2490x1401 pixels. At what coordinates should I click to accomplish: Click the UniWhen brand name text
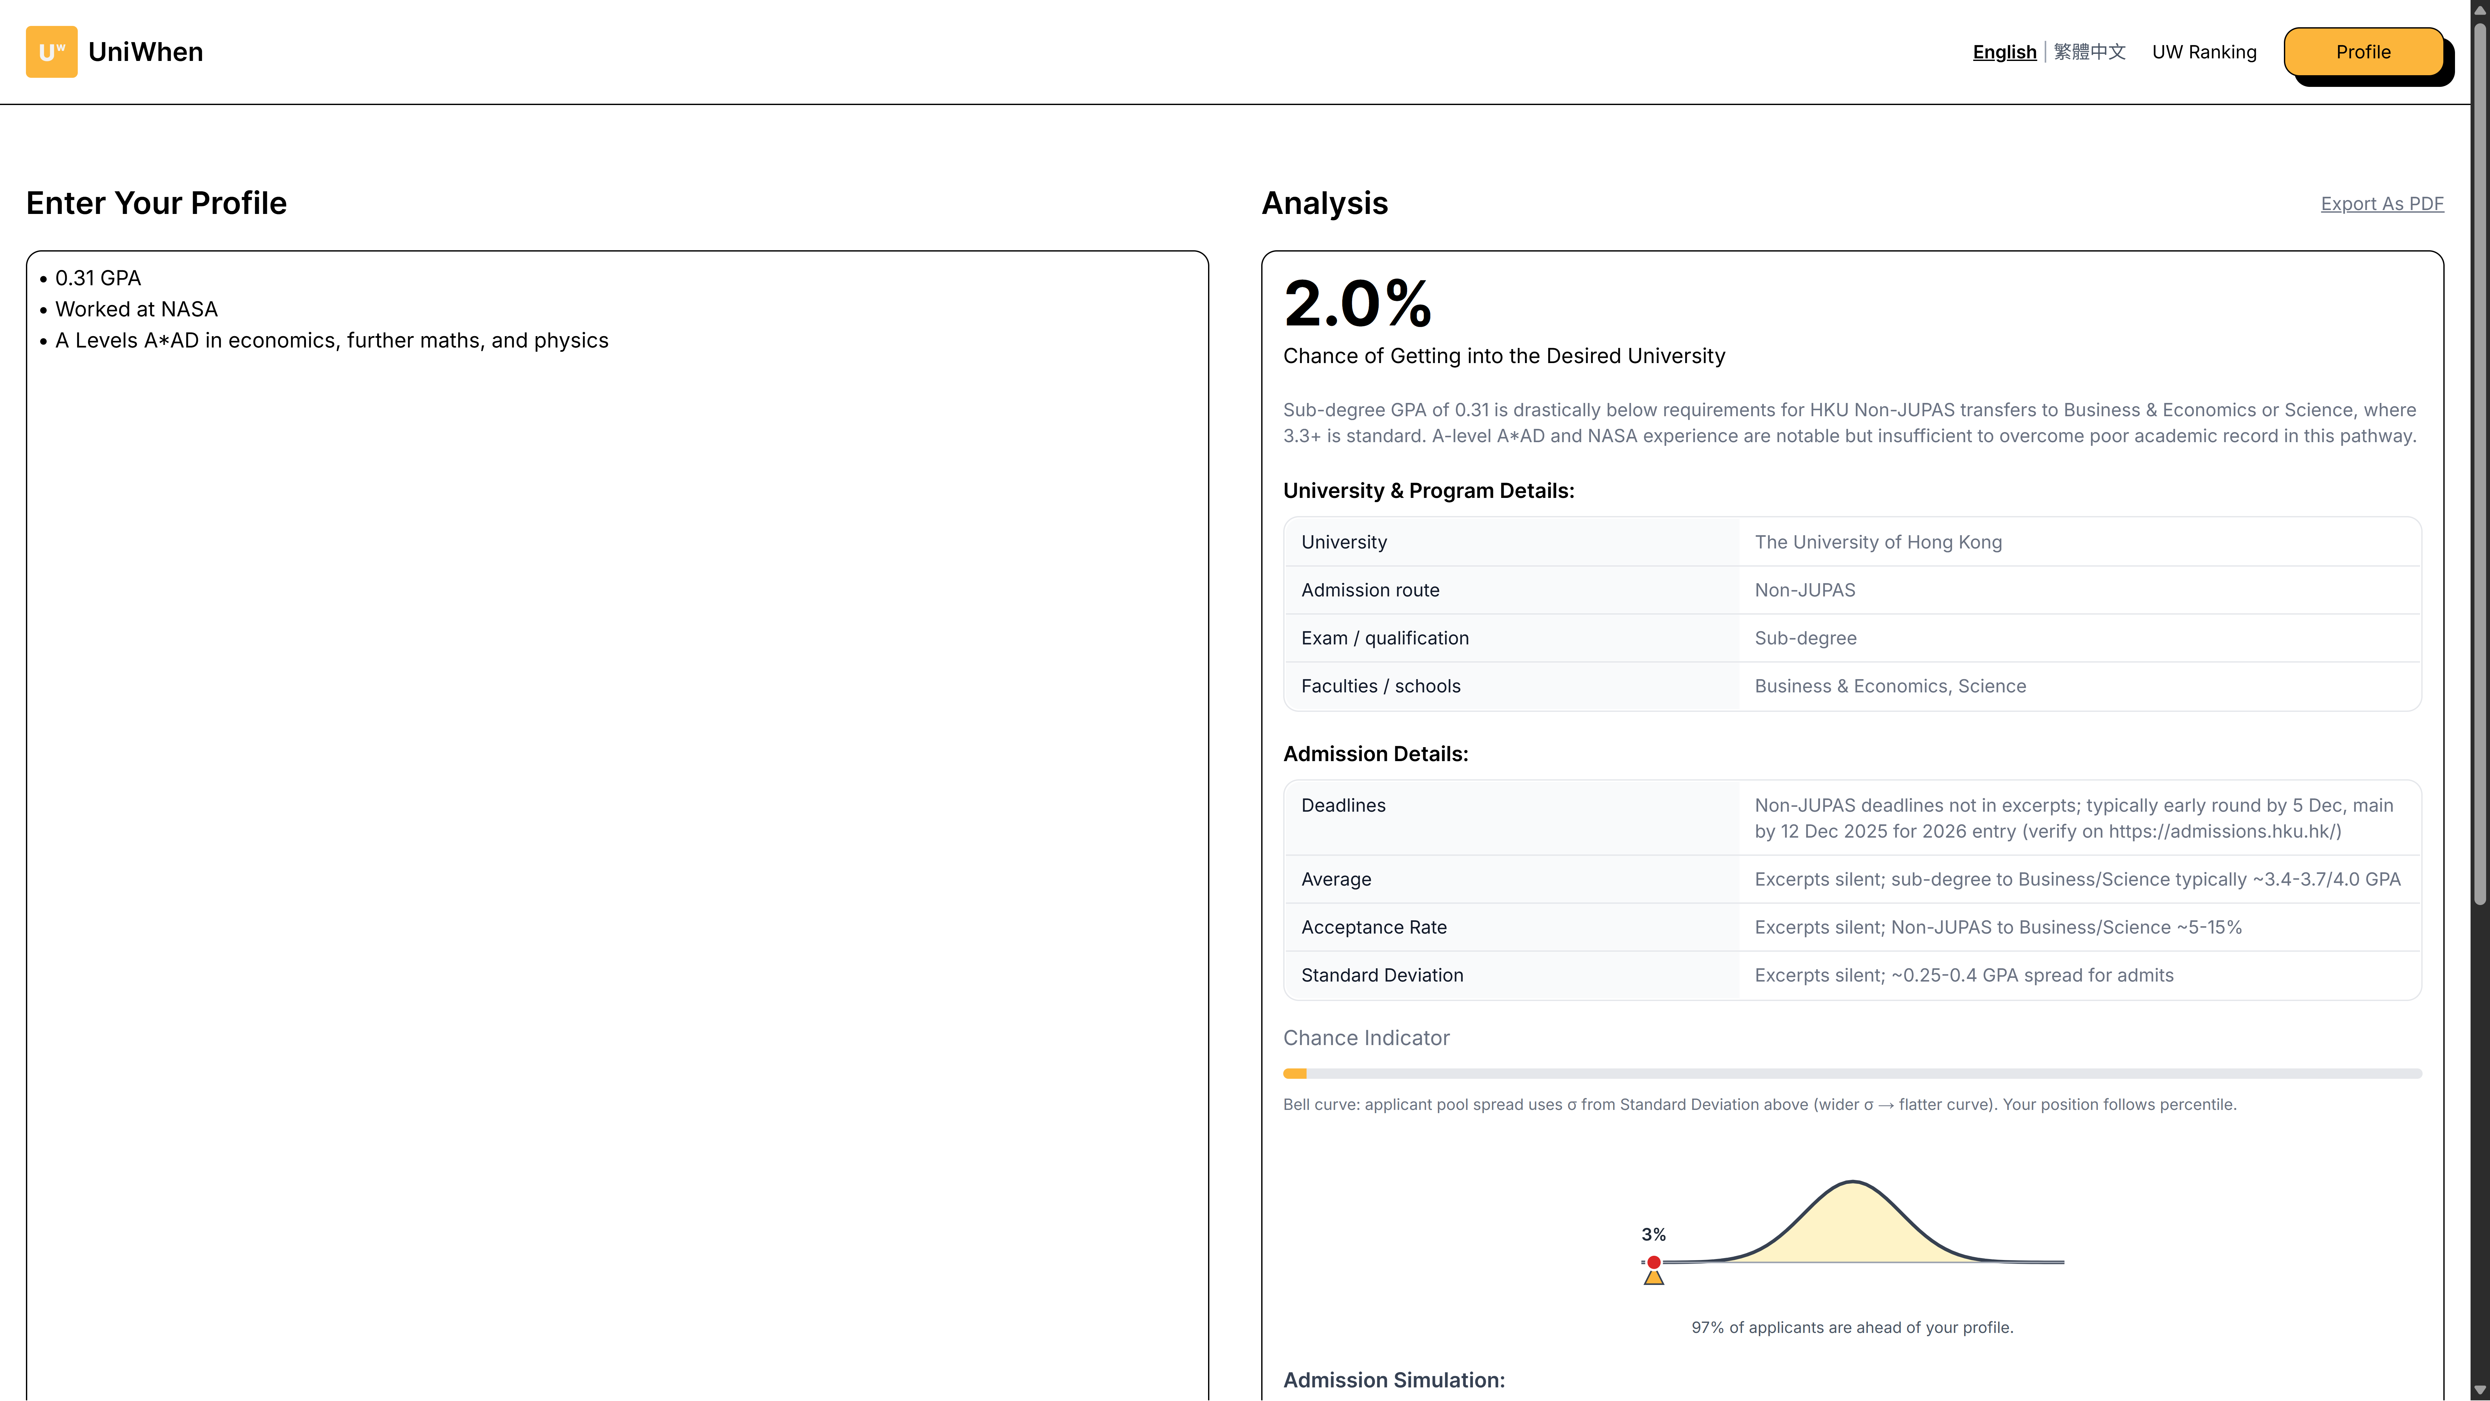click(x=145, y=51)
